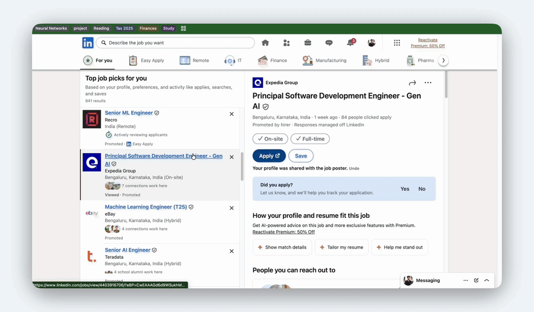Open the Reading browser tab group

pos(101,28)
